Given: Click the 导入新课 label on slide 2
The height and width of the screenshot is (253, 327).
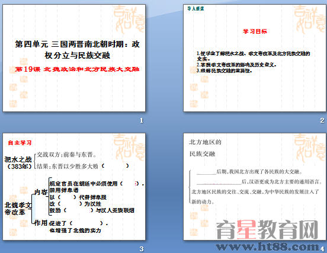Looking at the screenshot, I should click(x=195, y=8).
